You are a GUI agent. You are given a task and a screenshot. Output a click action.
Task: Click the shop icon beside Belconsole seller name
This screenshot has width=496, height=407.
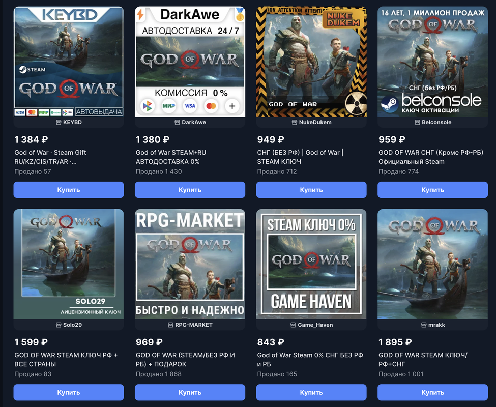[x=417, y=123]
